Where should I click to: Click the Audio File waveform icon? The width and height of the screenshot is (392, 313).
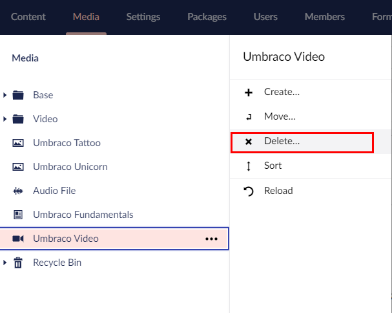pos(18,191)
